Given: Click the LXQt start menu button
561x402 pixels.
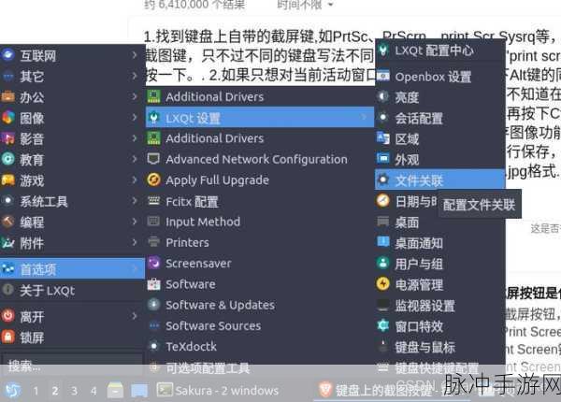Looking at the screenshot, I should point(12,390).
